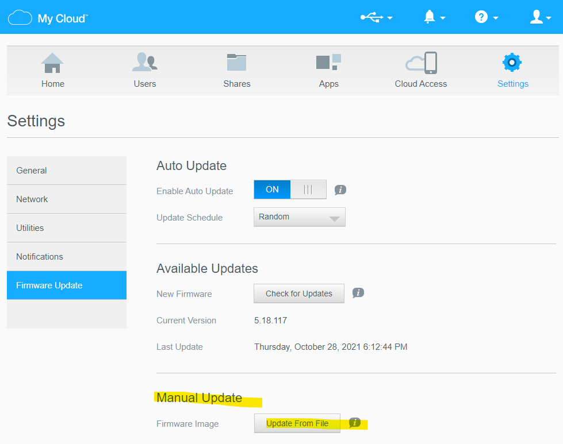563x444 pixels.
Task: Go to Home via house icon
Action: click(52, 63)
